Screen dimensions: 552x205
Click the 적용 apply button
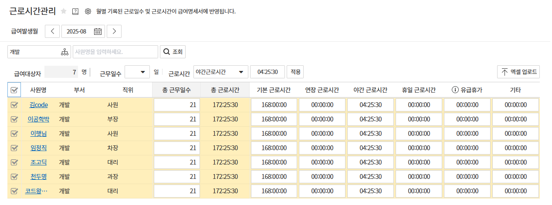pyautogui.click(x=296, y=72)
